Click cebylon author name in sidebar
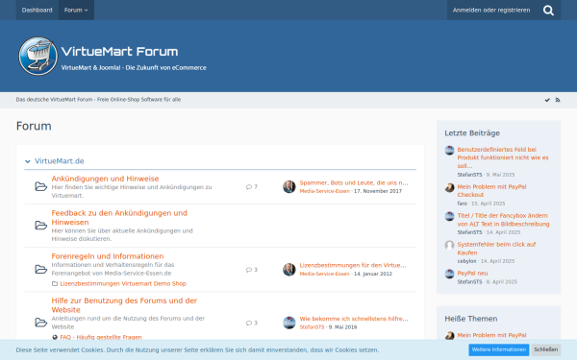Viewport: 577px width, 360px height. click(466, 261)
